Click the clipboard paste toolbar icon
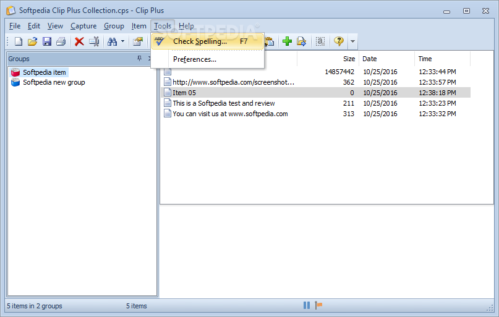 pyautogui.click(x=270, y=41)
